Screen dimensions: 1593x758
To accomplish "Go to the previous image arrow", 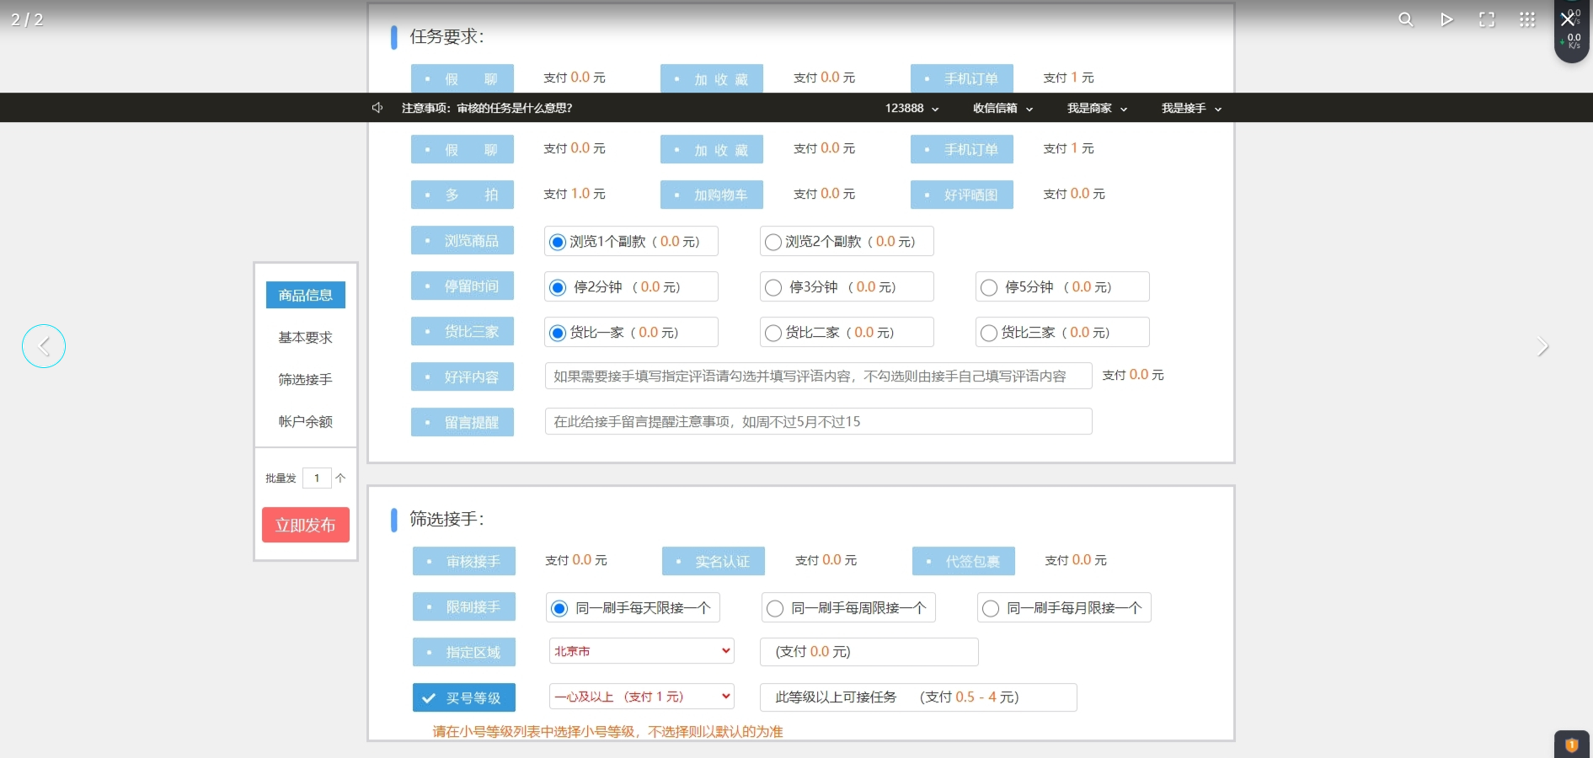I will pyautogui.click(x=44, y=346).
